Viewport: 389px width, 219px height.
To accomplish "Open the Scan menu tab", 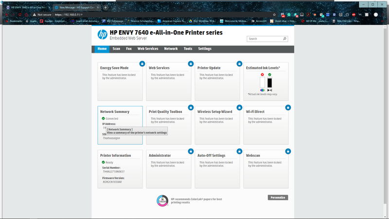I will tap(116, 49).
